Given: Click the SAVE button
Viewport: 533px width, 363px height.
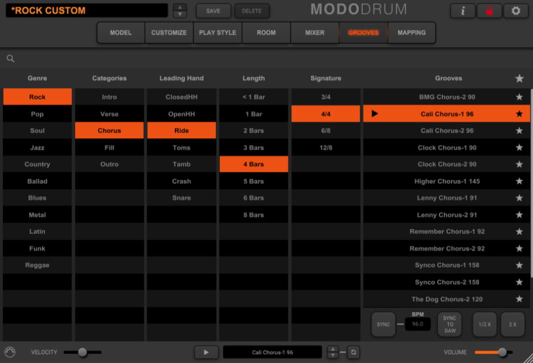Looking at the screenshot, I should [x=213, y=11].
